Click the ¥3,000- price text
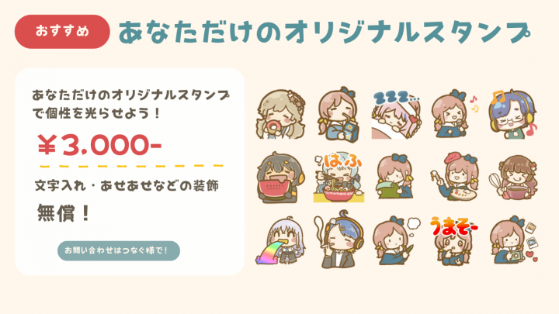This screenshot has height=314, width=559. 99,145
